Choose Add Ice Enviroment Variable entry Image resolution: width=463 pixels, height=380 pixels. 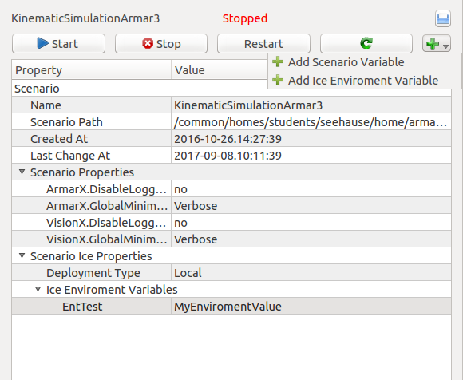pos(364,81)
